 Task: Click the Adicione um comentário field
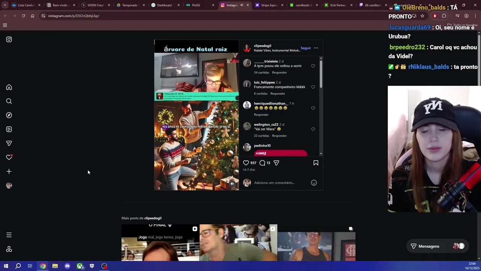281,183
